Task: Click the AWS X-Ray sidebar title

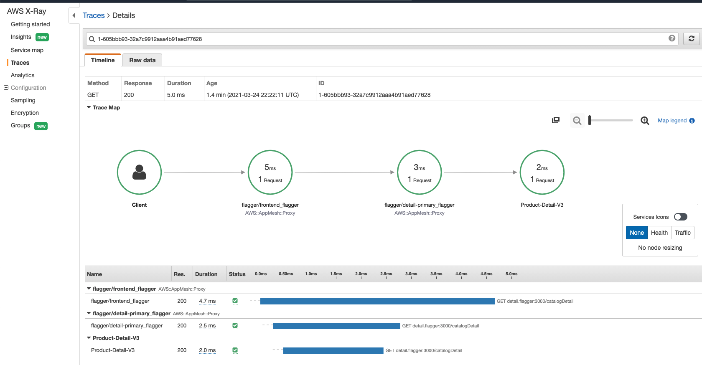Action: tap(27, 11)
